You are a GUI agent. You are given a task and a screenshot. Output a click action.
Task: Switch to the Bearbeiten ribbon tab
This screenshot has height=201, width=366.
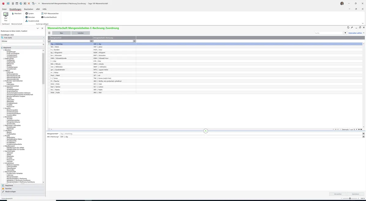coord(29,9)
